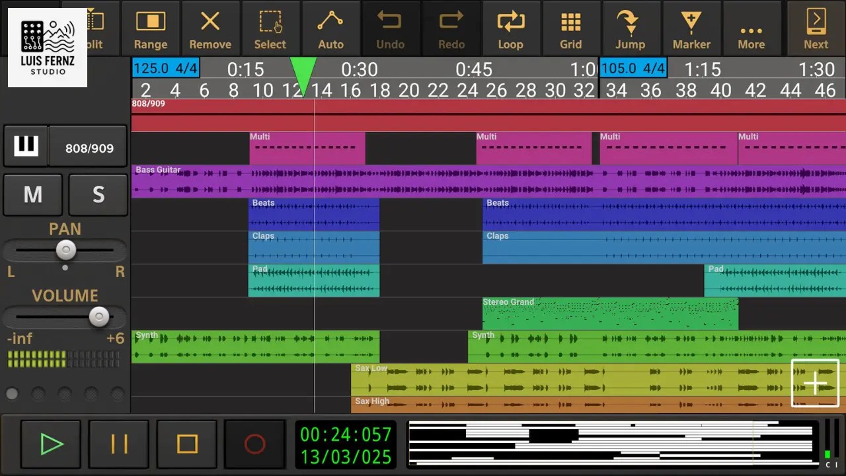Undo the last action
Viewport: 846px width, 476px height.
coord(390,28)
